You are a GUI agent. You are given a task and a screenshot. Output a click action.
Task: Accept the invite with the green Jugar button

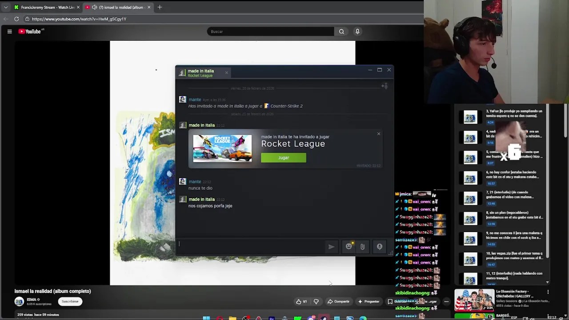point(284,158)
